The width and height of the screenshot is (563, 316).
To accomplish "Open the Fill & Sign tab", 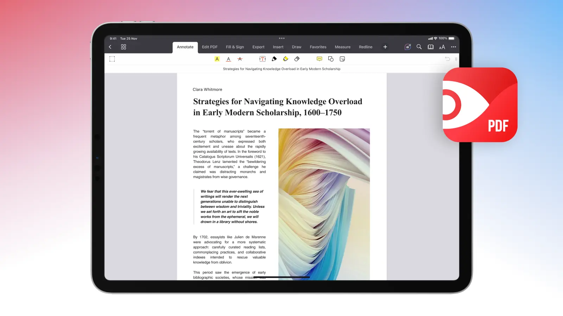I will point(235,47).
